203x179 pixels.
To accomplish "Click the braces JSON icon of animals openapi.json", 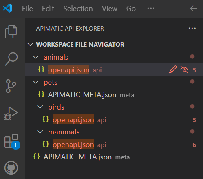I will coord(41,69).
